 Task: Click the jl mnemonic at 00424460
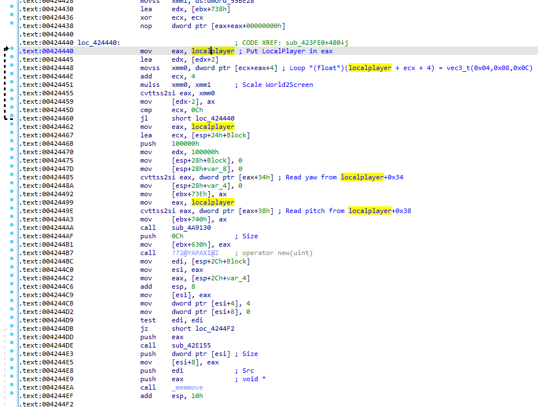point(144,118)
